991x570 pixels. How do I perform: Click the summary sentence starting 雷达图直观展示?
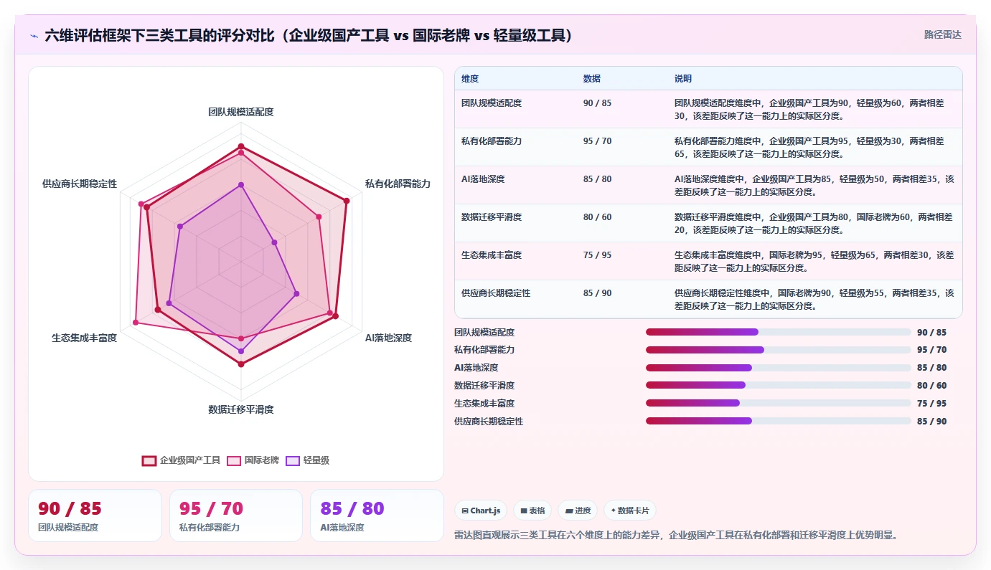pos(676,535)
